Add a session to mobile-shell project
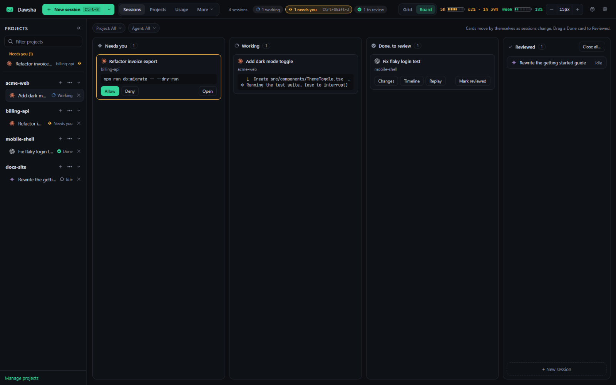 [x=60, y=139]
